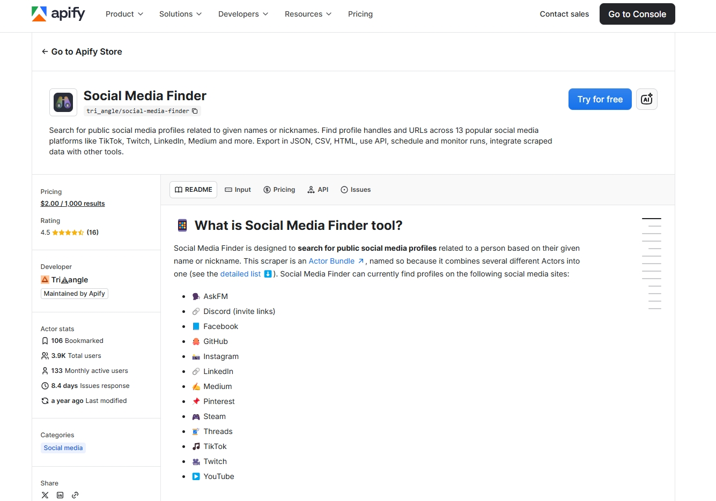Share the actor on X
The image size is (716, 501).
[45, 495]
